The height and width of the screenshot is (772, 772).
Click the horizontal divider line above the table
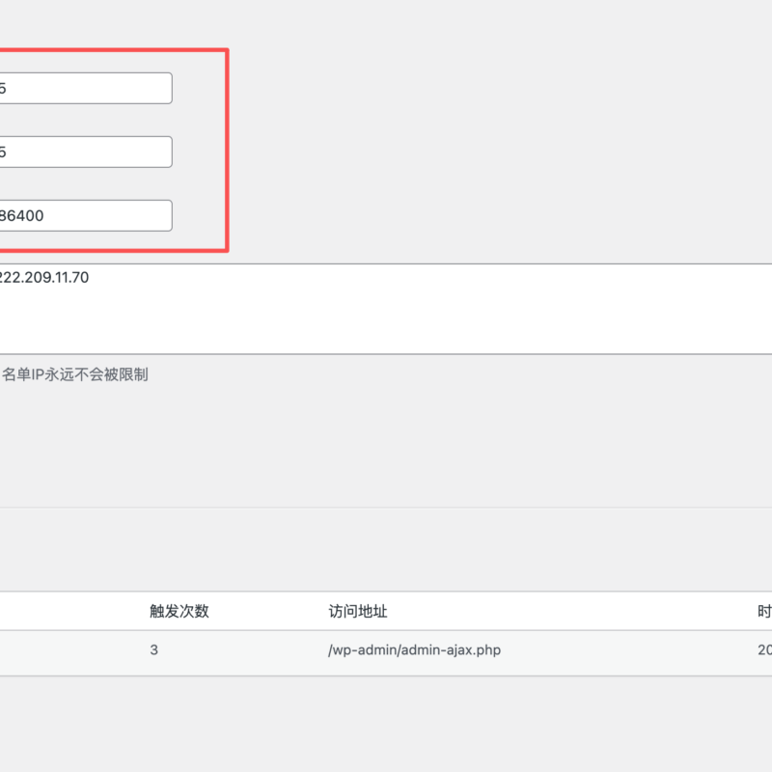[x=386, y=507]
